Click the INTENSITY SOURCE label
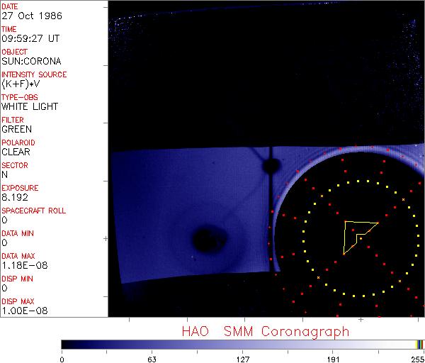 coord(34,74)
